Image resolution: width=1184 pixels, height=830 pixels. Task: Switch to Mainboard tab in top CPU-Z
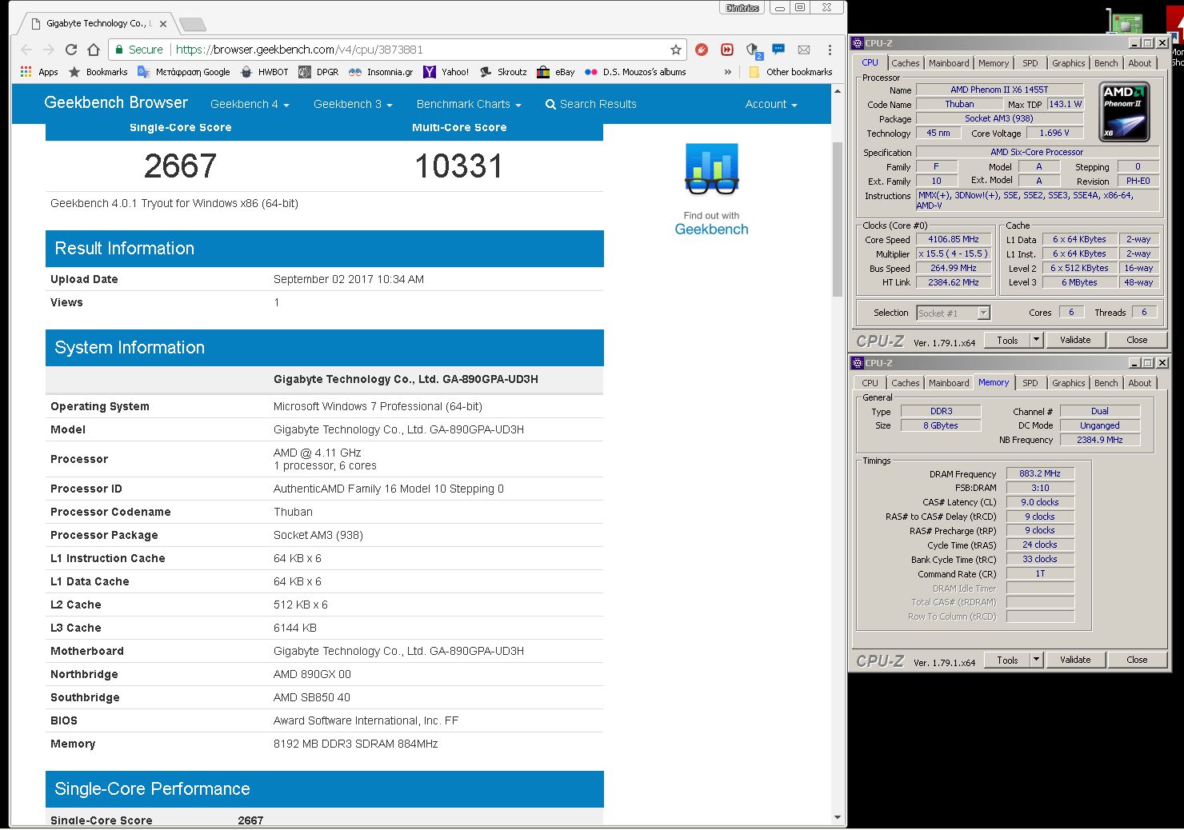(949, 63)
